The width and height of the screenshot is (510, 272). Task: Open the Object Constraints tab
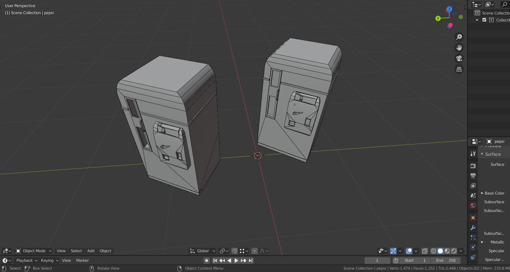(x=473, y=257)
